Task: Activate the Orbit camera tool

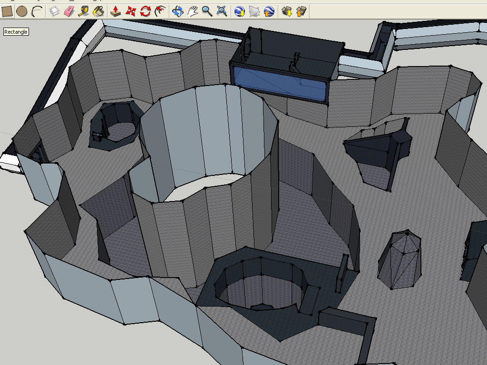Action: click(x=178, y=11)
